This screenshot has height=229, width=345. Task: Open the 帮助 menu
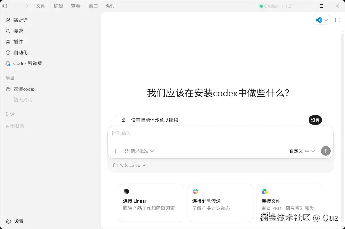(111, 6)
